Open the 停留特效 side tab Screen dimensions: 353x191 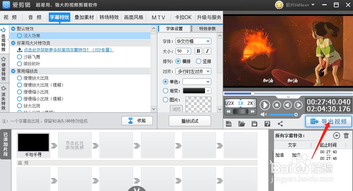(3, 69)
